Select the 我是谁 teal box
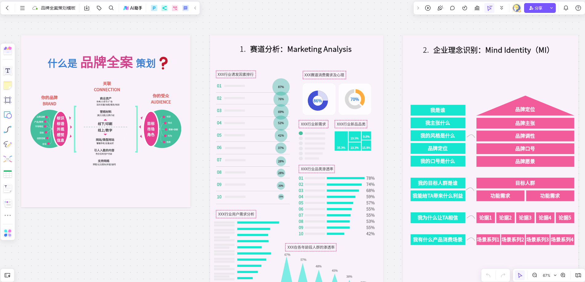 click(x=438, y=110)
